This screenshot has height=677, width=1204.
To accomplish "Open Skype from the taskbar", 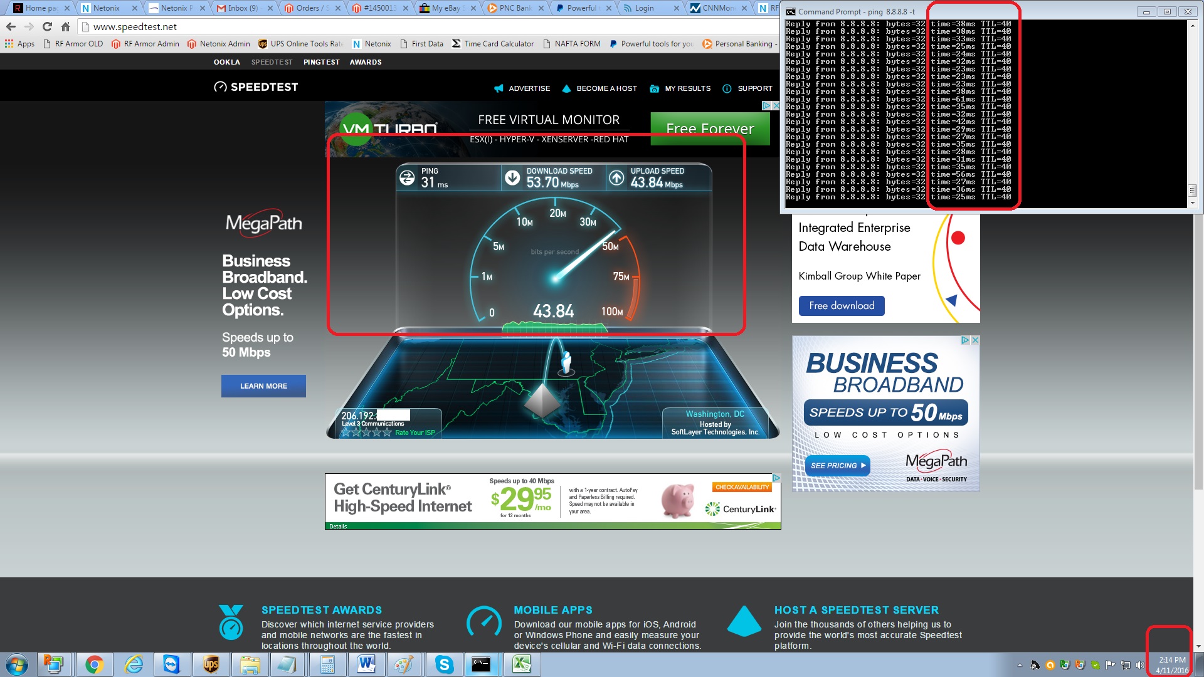I will click(444, 664).
